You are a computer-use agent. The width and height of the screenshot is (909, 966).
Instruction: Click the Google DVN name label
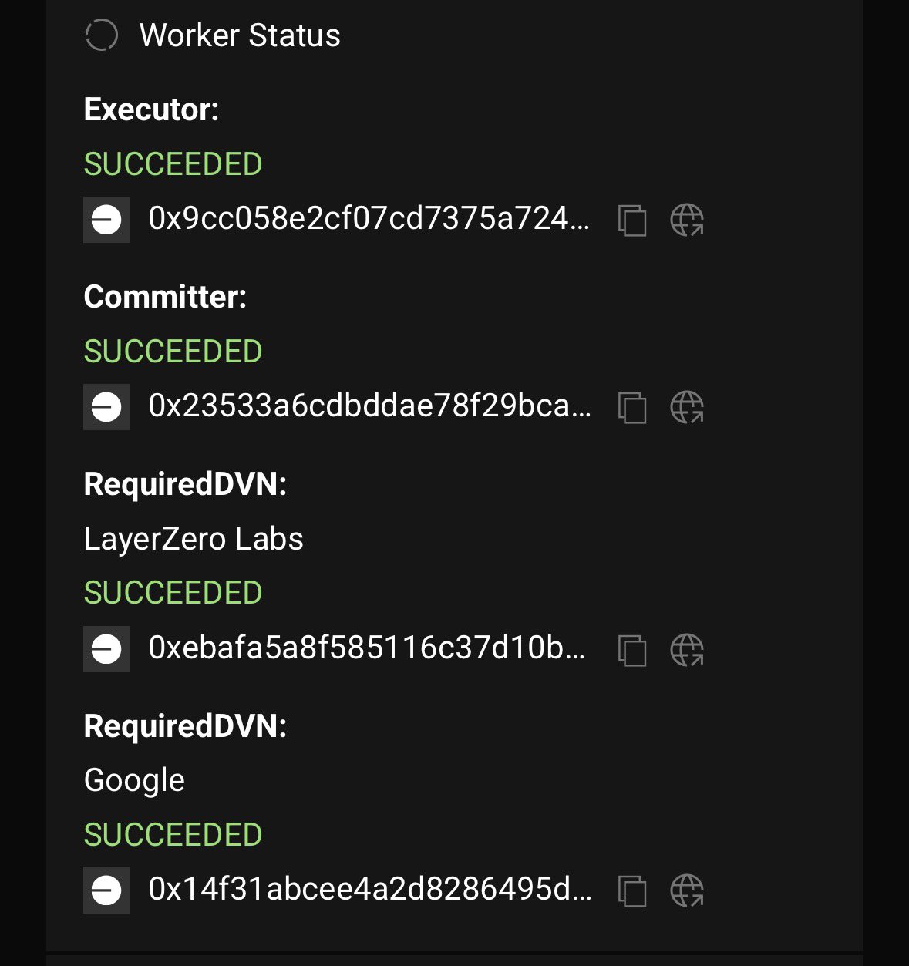coord(134,780)
